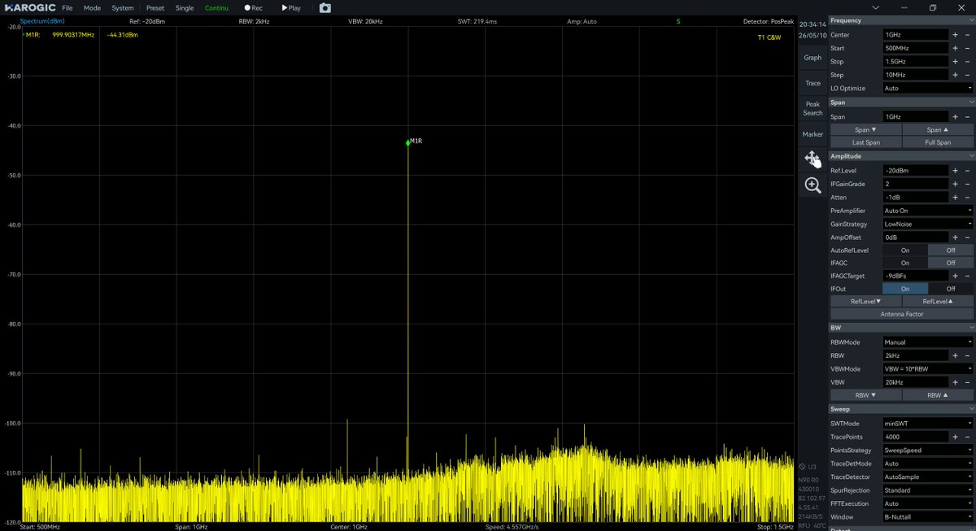Click the Antenna Factor button

(x=901, y=314)
